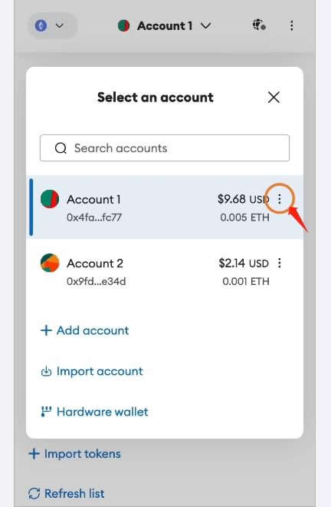
Task: Refresh the token list
Action: point(66,493)
